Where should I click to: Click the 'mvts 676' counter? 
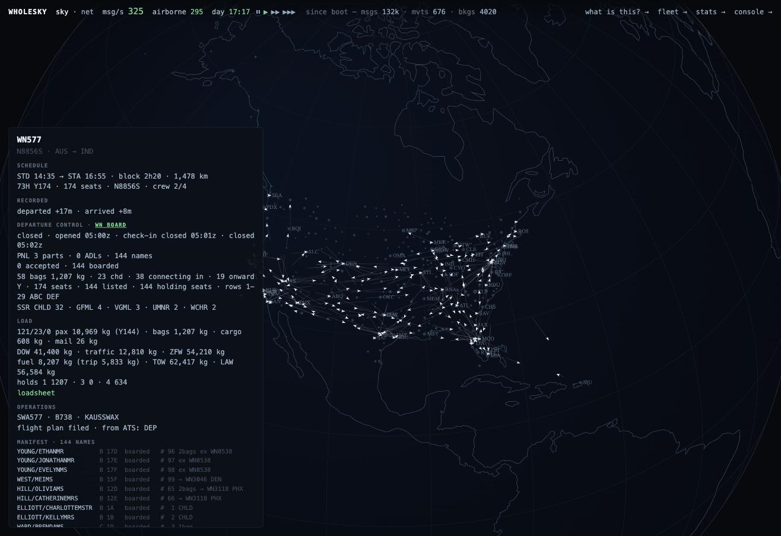428,12
